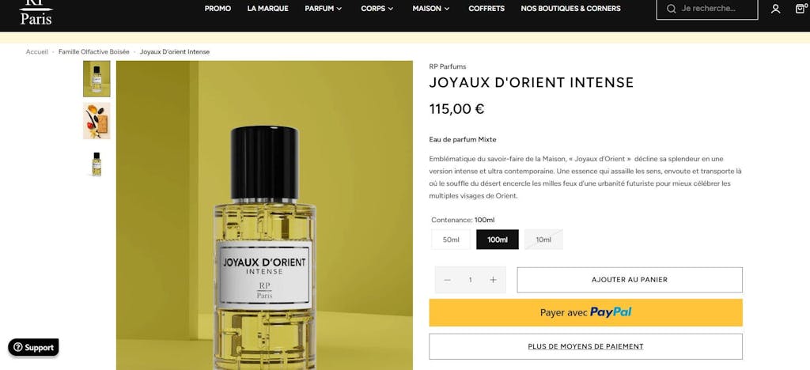Open the Support help widget

click(33, 347)
